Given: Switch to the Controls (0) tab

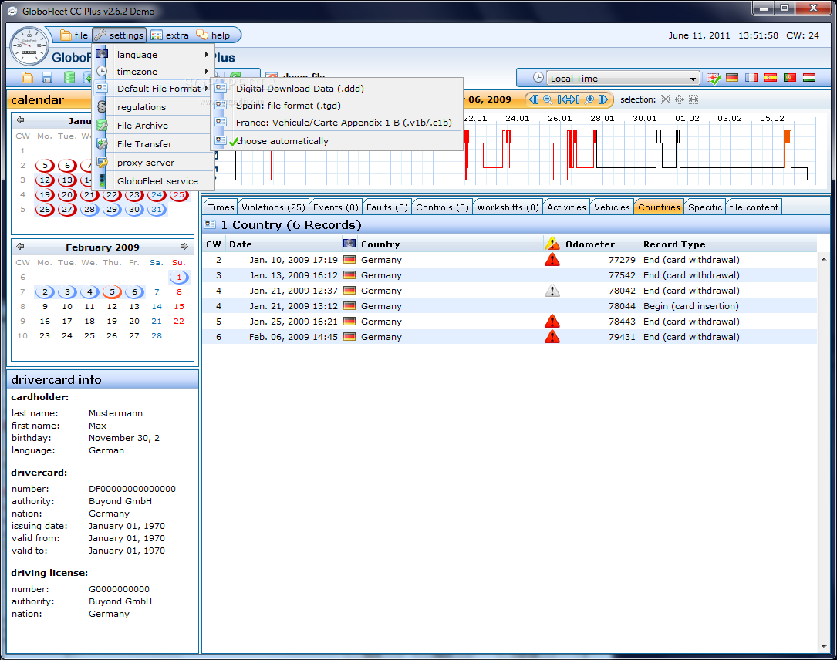Looking at the screenshot, I should coord(443,207).
